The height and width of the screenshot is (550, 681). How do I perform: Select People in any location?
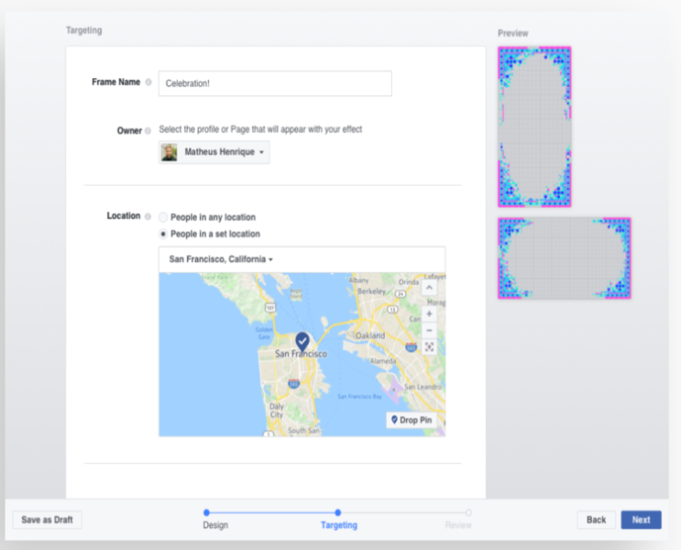click(163, 216)
